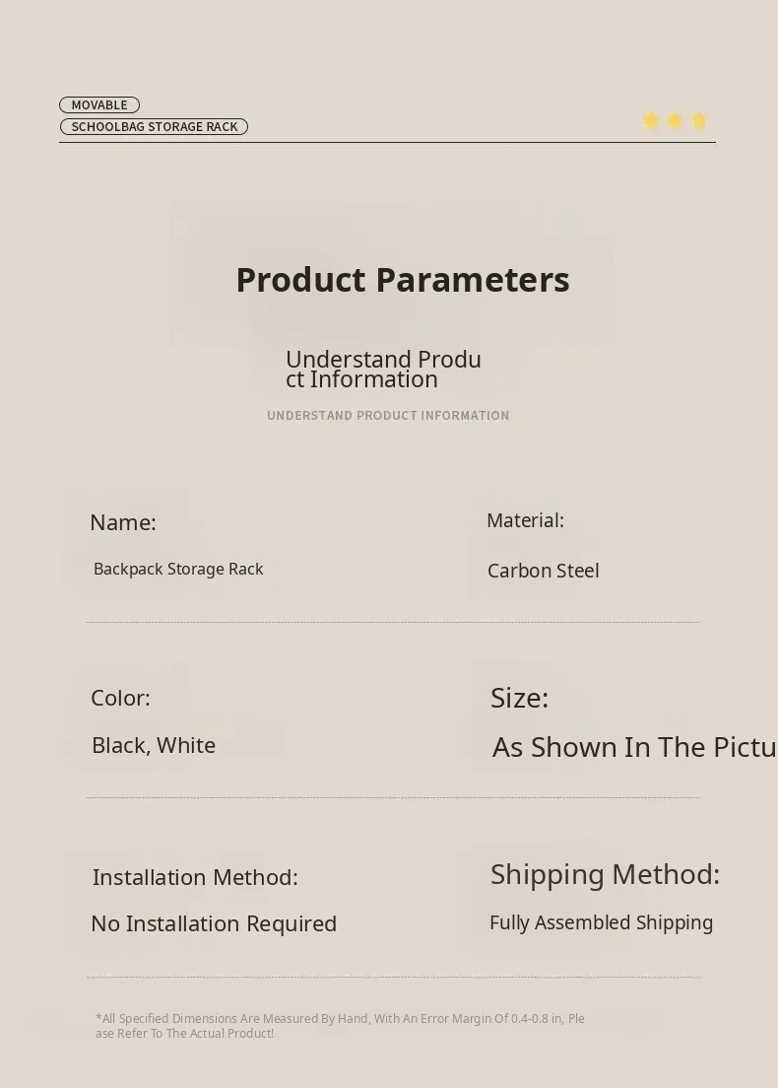
Task: Select the Black, White color value
Action: pyautogui.click(x=154, y=745)
